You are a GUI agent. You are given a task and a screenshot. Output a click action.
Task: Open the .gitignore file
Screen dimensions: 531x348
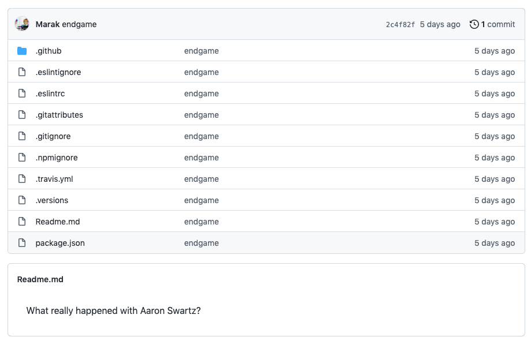click(x=53, y=136)
